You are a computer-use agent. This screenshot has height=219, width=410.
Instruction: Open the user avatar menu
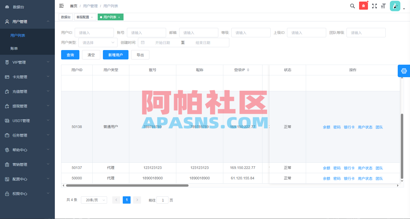pyautogui.click(x=395, y=6)
